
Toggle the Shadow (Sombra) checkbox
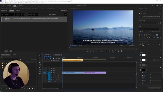tap(140, 70)
